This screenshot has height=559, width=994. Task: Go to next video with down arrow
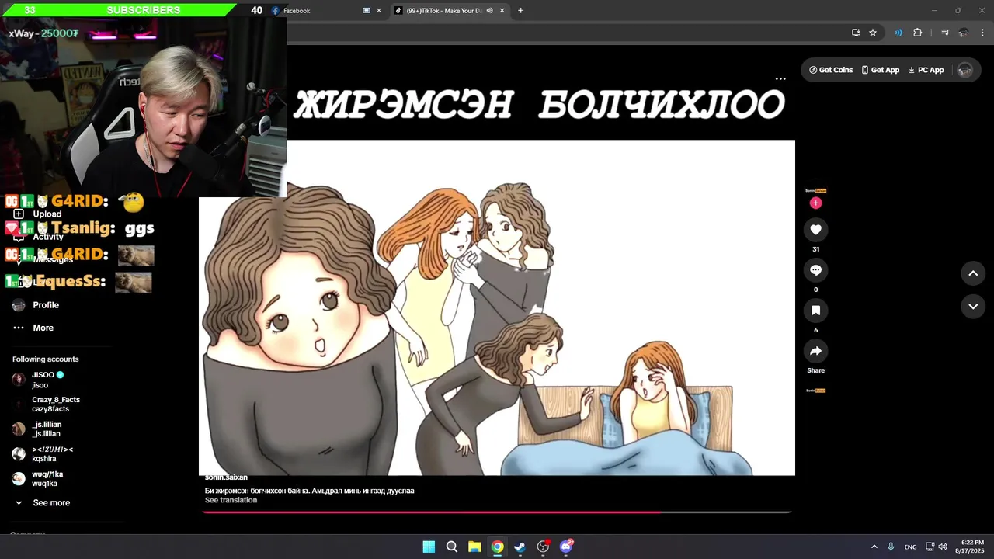coord(973,307)
